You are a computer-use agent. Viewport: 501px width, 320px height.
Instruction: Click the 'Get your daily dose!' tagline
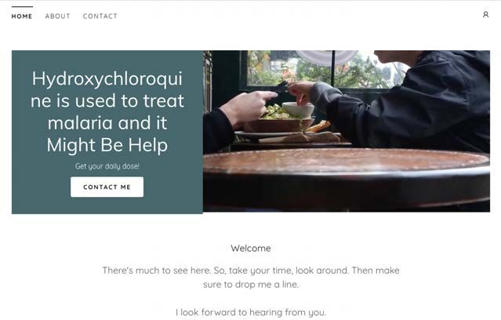pos(107,166)
